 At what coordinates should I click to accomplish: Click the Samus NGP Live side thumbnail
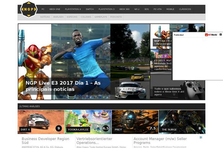[161, 36]
